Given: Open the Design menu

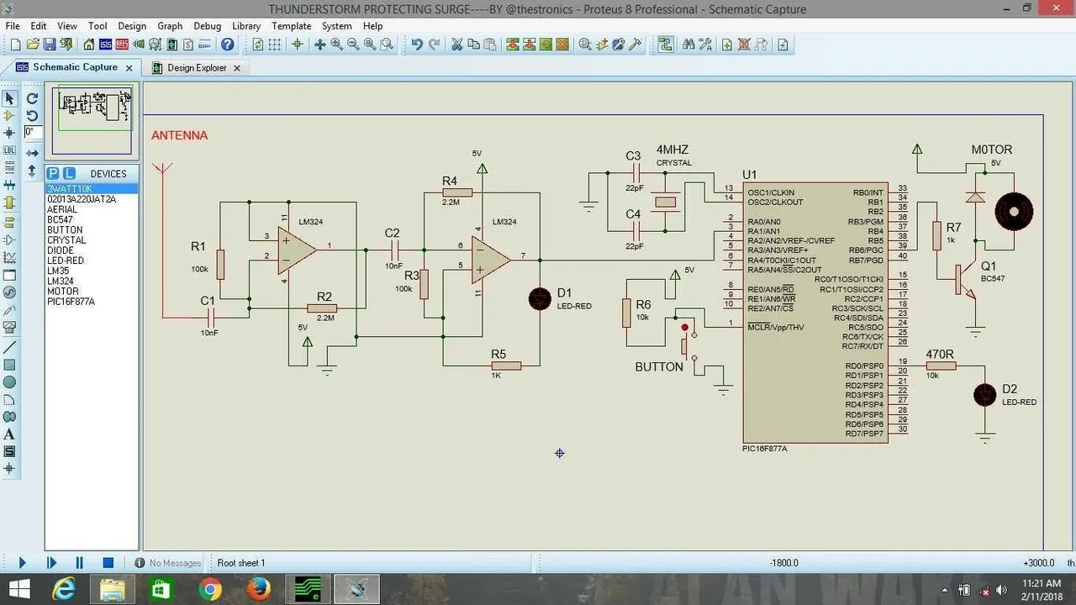Looking at the screenshot, I should 132,26.
